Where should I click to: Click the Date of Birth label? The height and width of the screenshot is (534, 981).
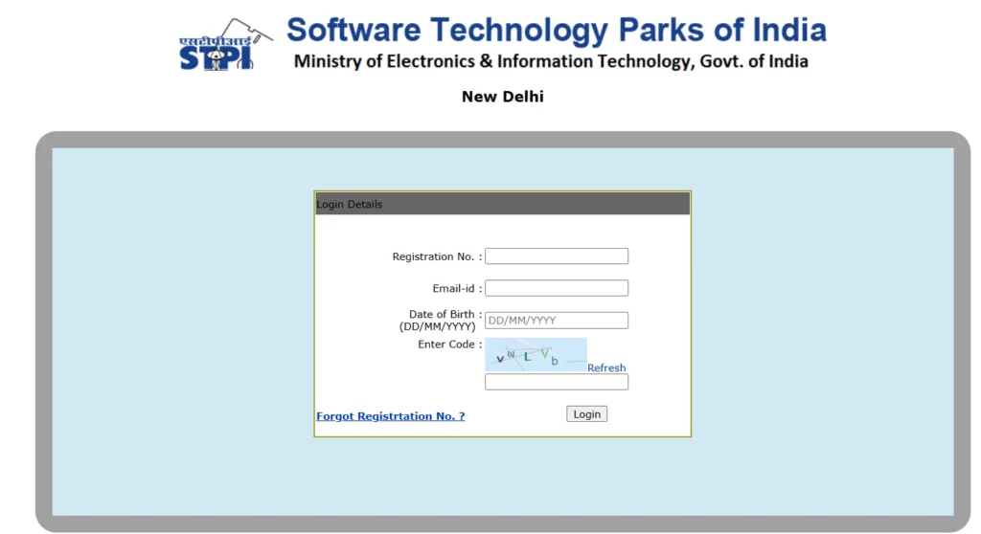[x=441, y=321]
